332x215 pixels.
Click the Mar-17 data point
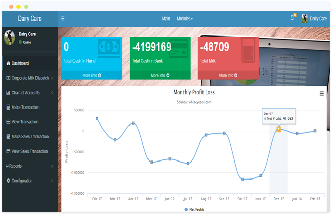click(x=115, y=140)
